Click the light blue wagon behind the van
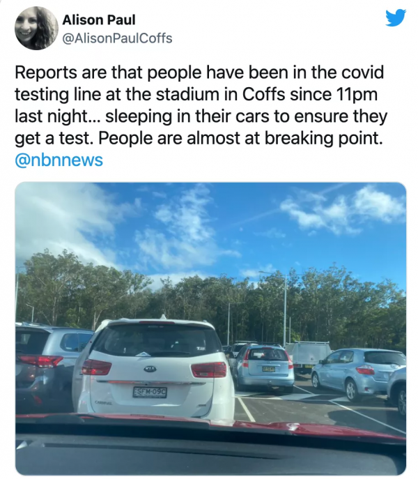The image size is (418, 479). click(262, 367)
